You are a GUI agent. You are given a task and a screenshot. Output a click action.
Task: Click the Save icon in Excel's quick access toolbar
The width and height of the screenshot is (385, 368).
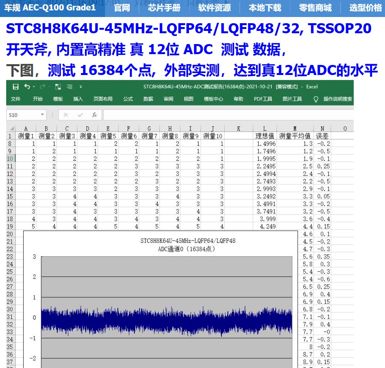coord(15,87)
